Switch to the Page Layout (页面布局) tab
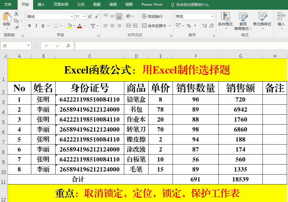 point(61,5)
